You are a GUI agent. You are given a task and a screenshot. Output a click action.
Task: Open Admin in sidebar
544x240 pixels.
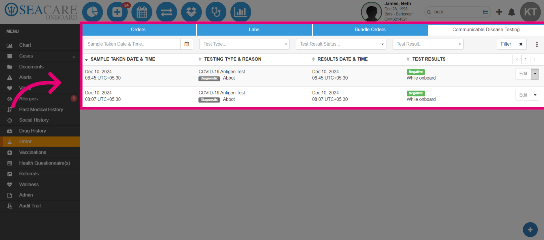[x=40, y=195]
